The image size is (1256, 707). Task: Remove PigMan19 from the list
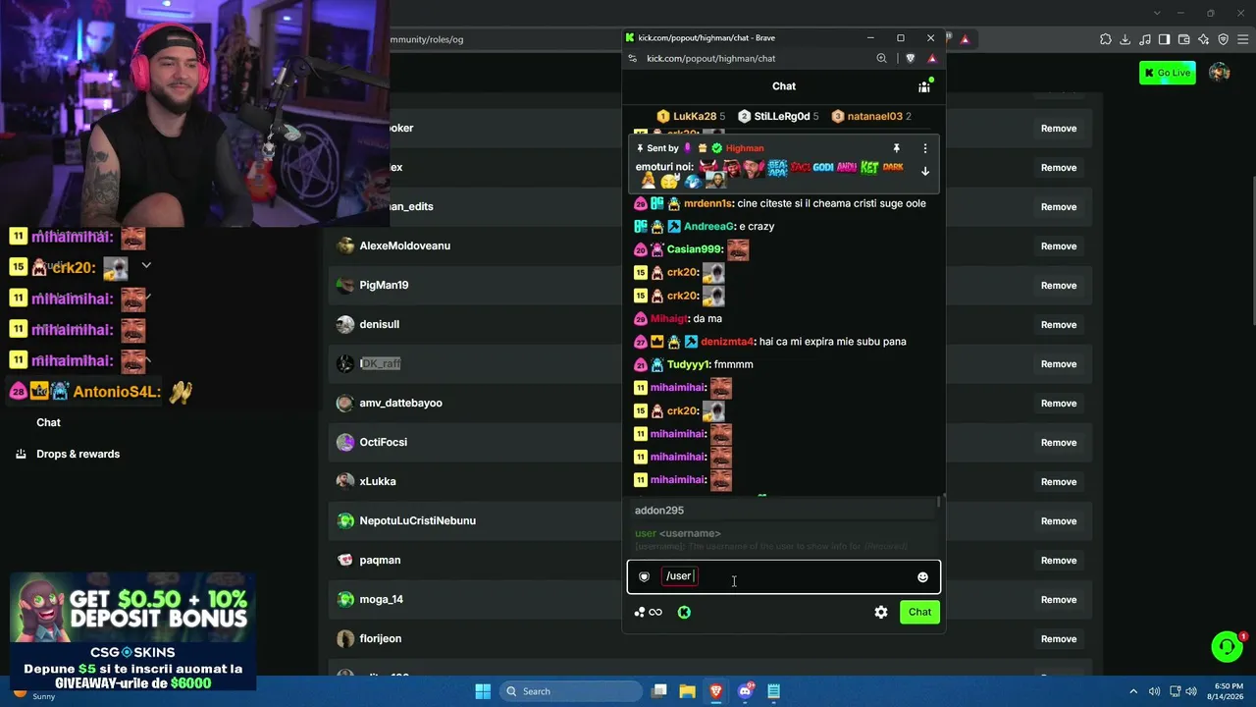pyautogui.click(x=1059, y=286)
